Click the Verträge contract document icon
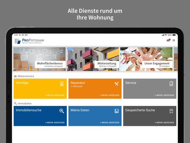 point(62,84)
